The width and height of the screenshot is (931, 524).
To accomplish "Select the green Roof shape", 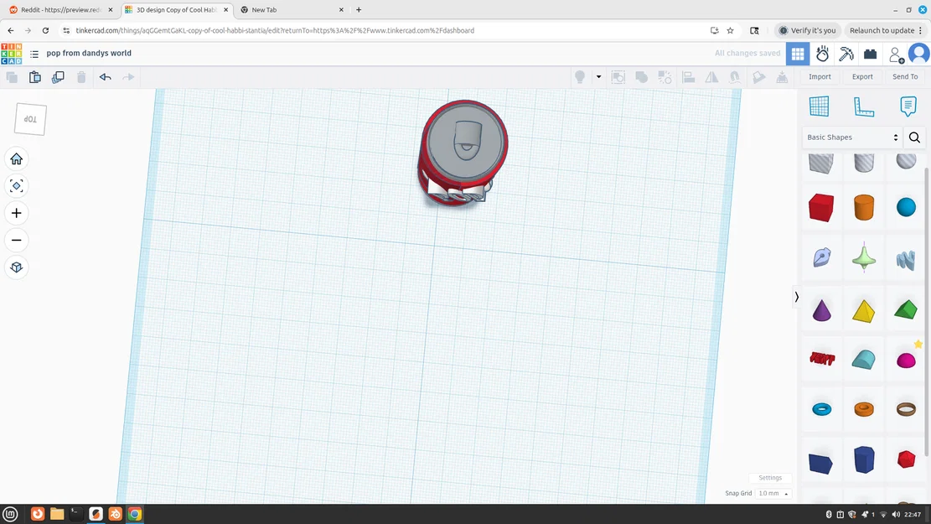I will point(906,309).
